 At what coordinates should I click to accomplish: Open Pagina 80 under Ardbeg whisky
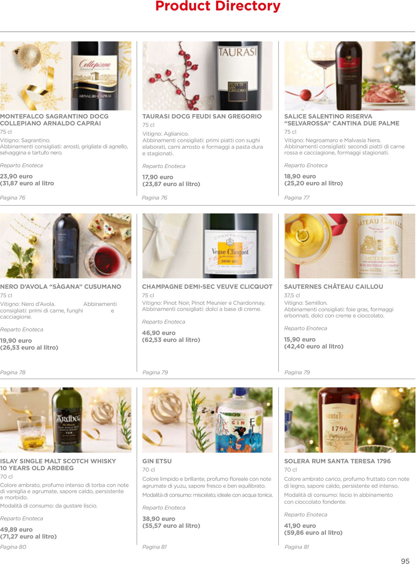click(x=13, y=547)
